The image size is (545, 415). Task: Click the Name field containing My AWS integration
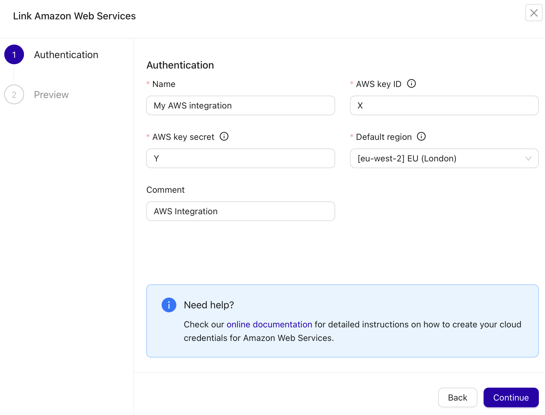click(x=241, y=105)
